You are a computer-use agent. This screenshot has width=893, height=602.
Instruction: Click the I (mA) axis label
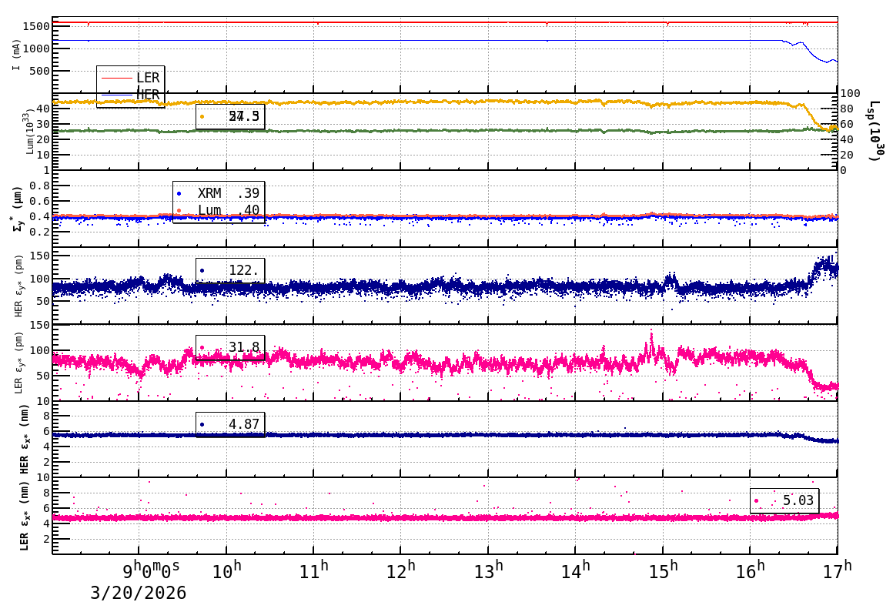point(16,55)
